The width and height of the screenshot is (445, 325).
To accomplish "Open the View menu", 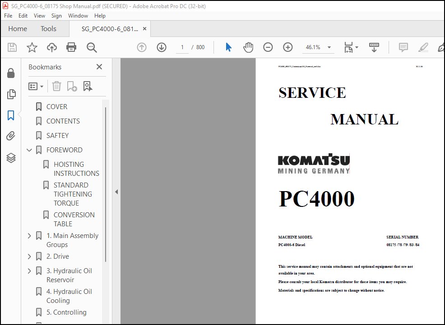I will coord(39,16).
